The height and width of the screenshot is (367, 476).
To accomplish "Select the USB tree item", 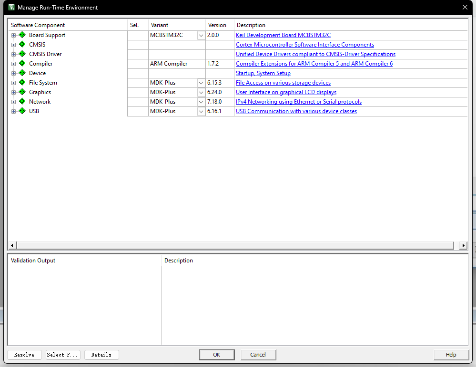I will [x=34, y=111].
